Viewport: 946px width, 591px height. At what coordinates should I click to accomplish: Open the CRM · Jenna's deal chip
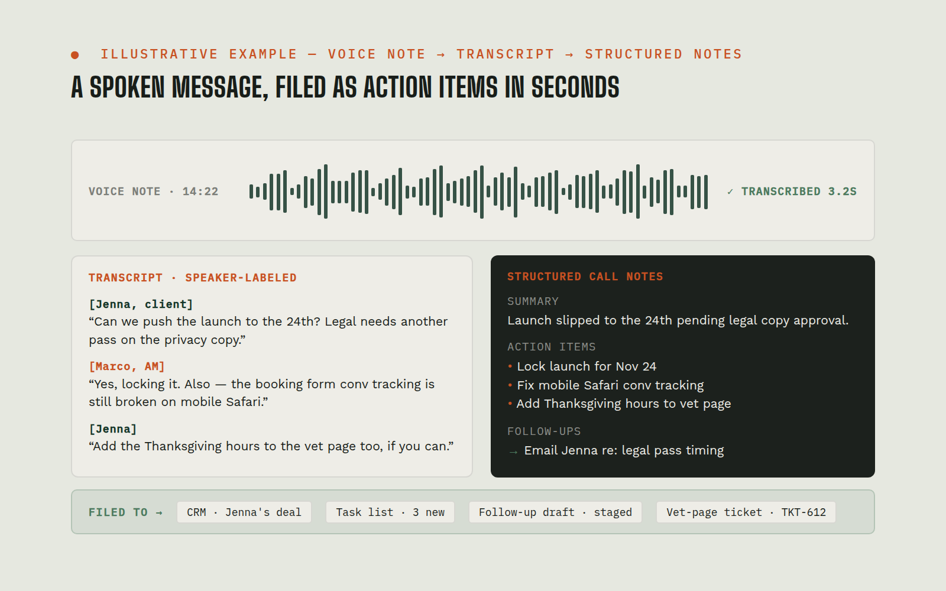coord(244,512)
